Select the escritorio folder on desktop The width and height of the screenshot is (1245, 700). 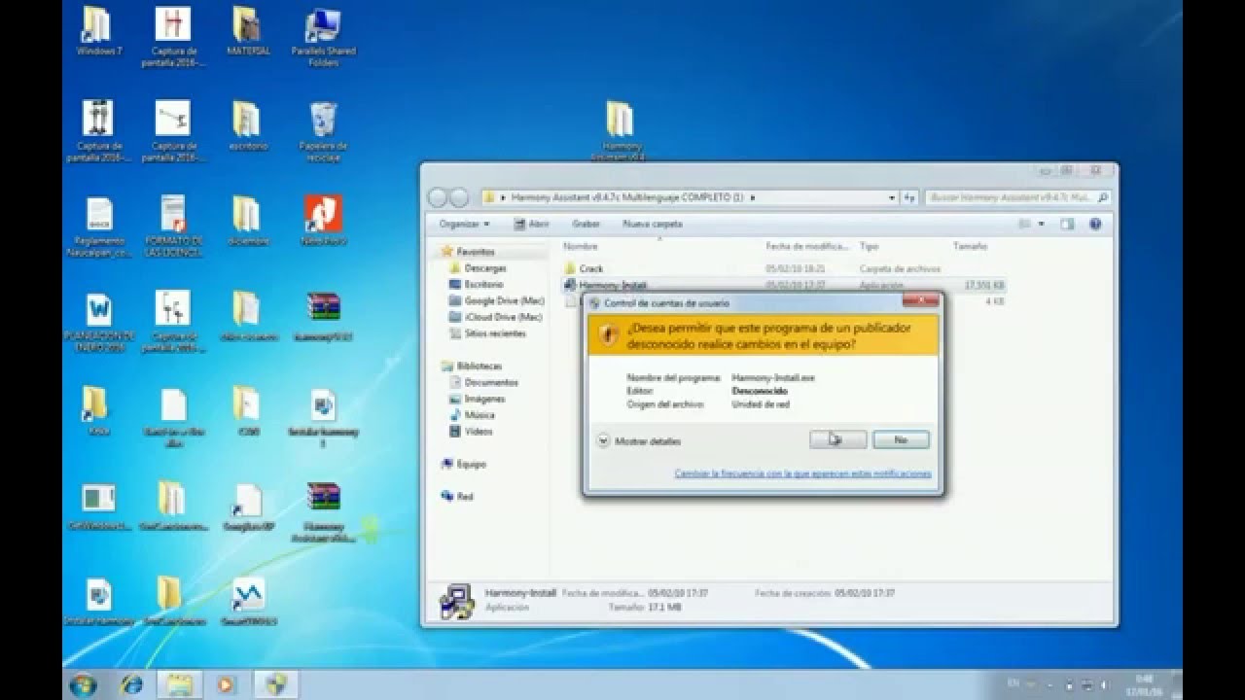[247, 126]
